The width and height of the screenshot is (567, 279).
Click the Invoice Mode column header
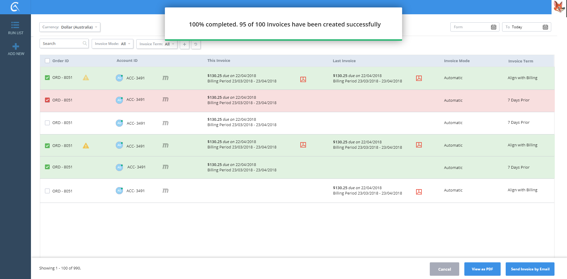457,61
